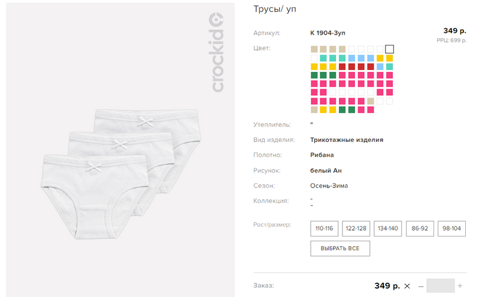Image resolution: width=479 pixels, height=297 pixels.
Task: Select the dark-bordered selected white color swatch
Action: [389, 49]
